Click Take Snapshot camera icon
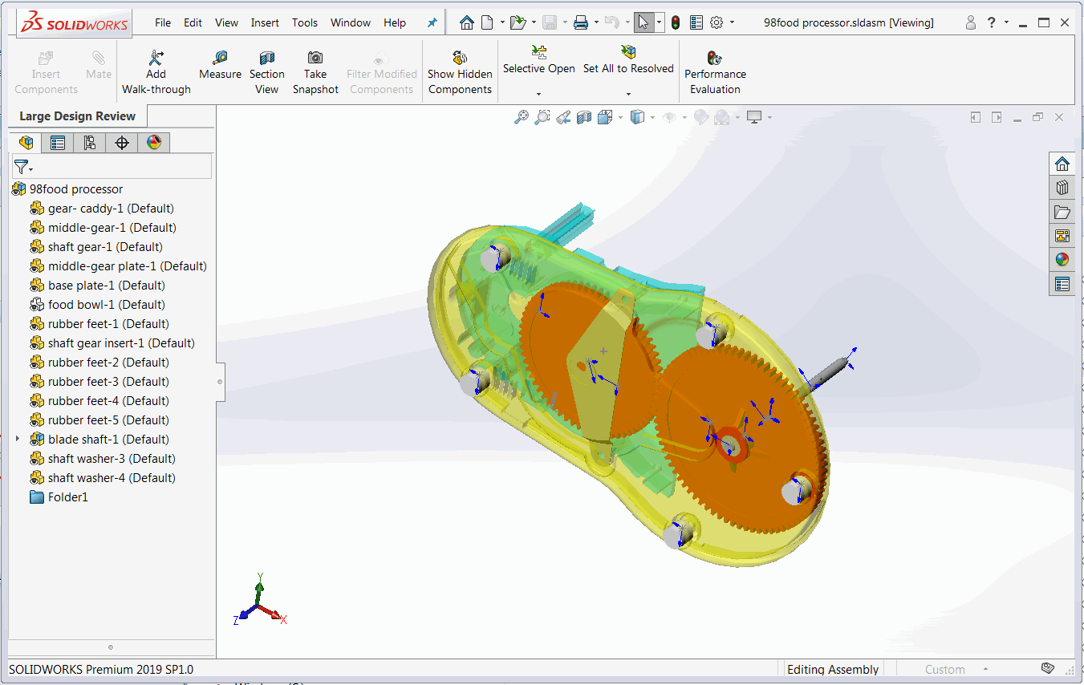This screenshot has width=1084, height=685. tap(315, 58)
